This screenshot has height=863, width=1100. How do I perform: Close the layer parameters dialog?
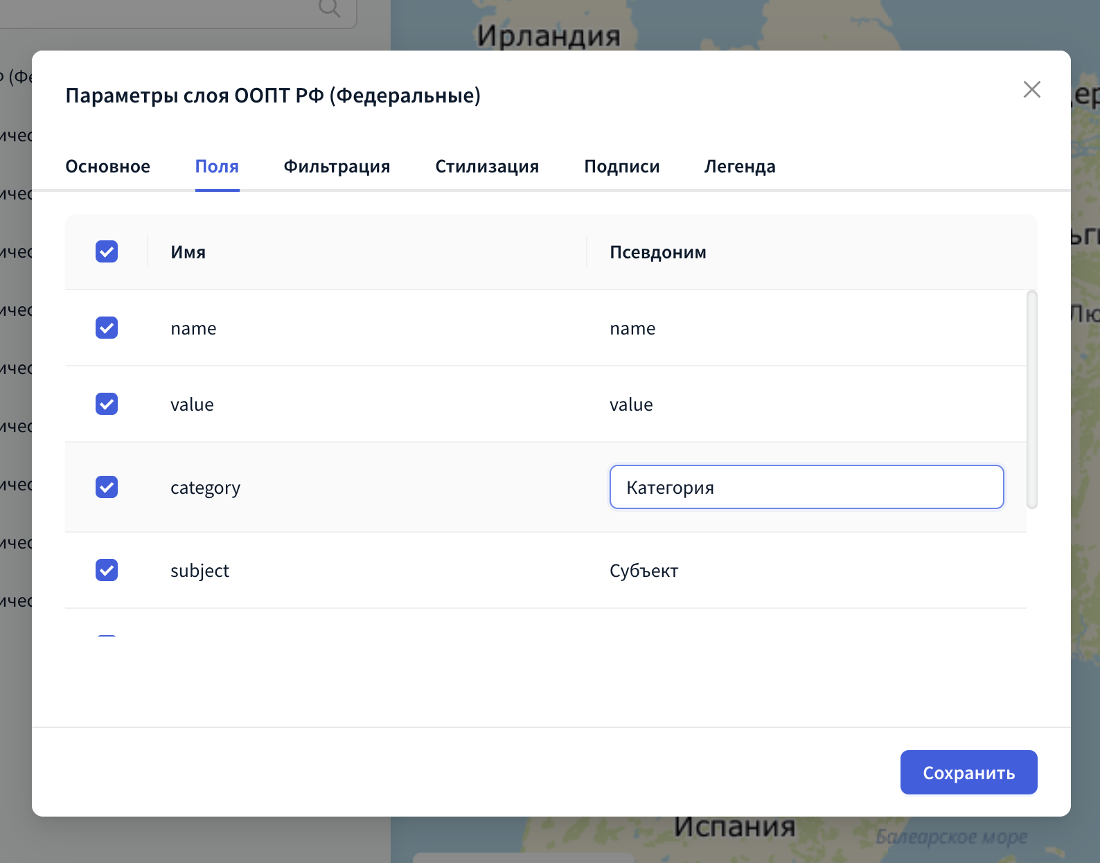pos(1031,89)
